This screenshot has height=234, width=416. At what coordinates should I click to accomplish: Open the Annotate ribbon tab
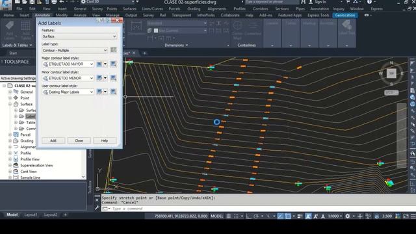click(x=42, y=15)
